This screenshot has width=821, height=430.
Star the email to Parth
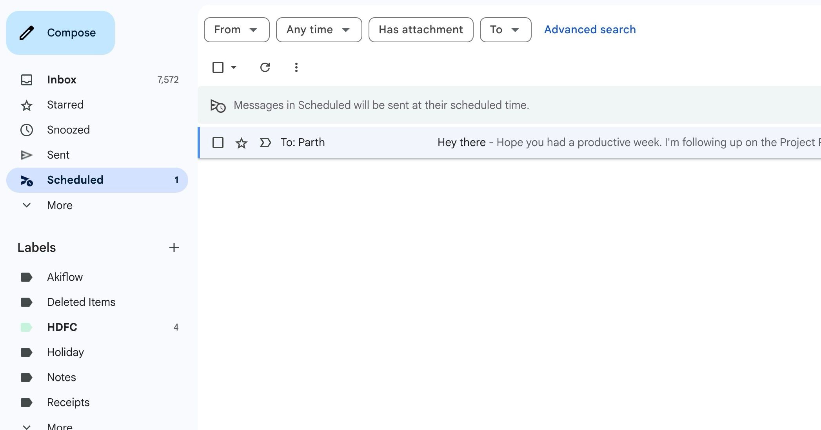242,143
